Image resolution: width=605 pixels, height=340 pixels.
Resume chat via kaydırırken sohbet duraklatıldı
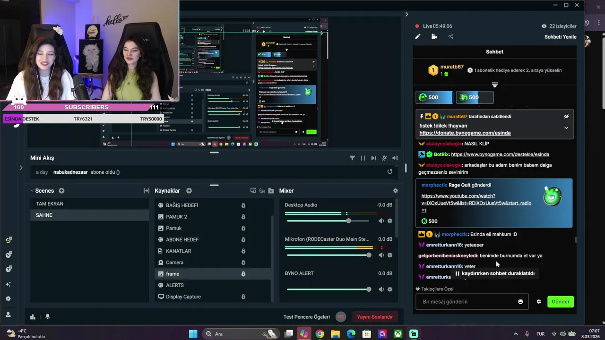[494, 273]
